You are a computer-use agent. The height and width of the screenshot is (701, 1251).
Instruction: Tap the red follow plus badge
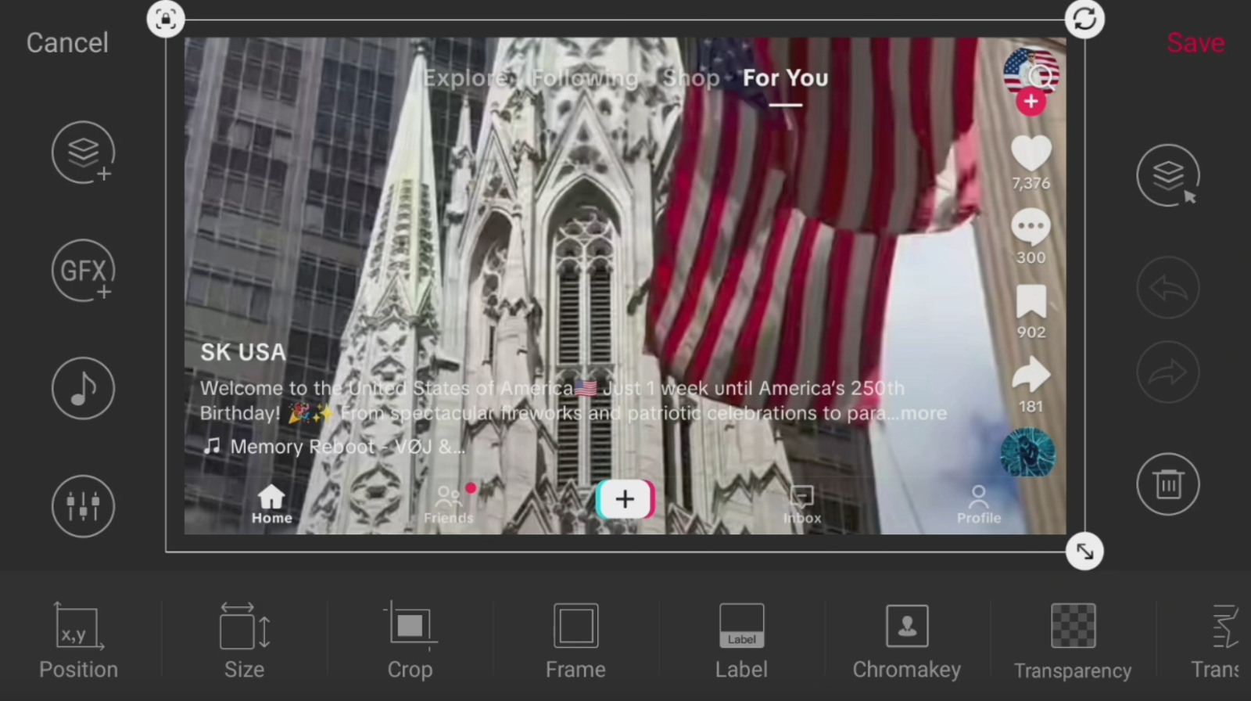1031,102
